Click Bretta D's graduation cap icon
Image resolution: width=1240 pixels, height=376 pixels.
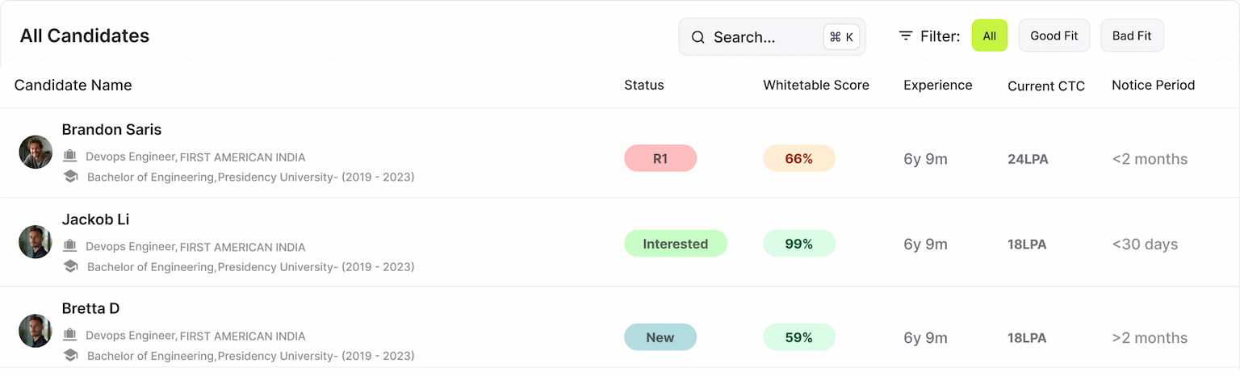(x=70, y=356)
